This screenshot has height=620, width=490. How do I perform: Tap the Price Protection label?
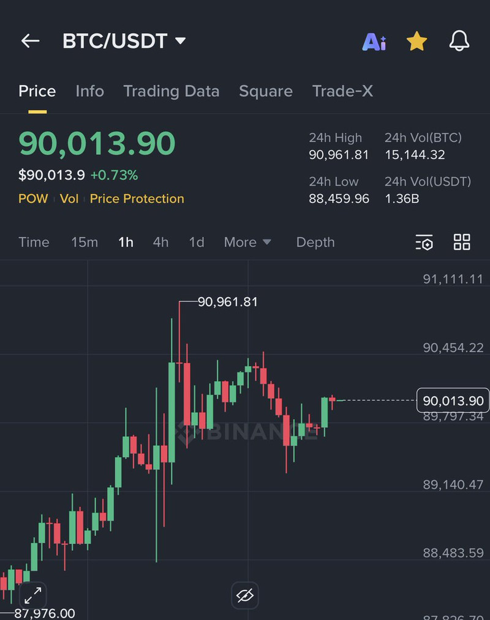pyautogui.click(x=137, y=198)
